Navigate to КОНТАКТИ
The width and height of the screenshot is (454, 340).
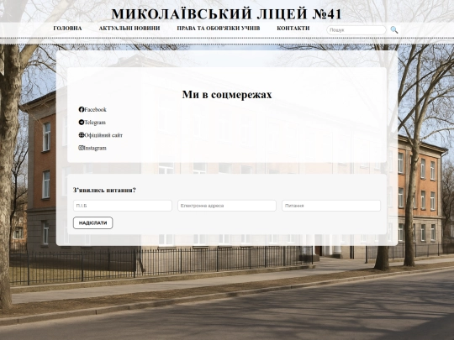[293, 29]
